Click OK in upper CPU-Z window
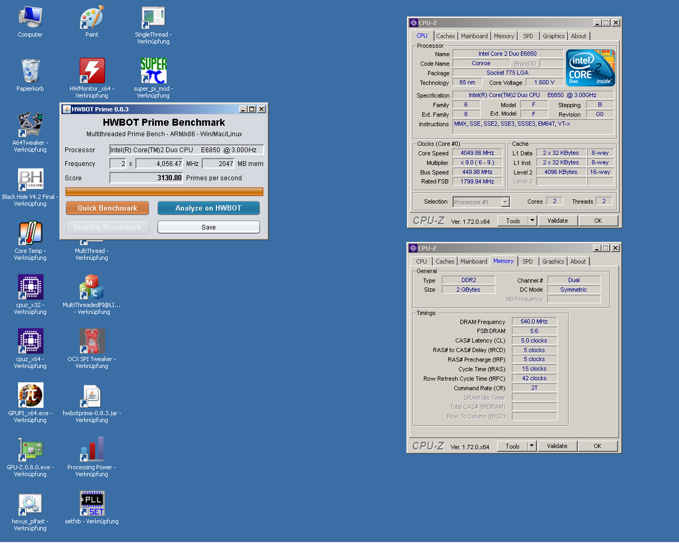The width and height of the screenshot is (679, 543). coord(598,221)
